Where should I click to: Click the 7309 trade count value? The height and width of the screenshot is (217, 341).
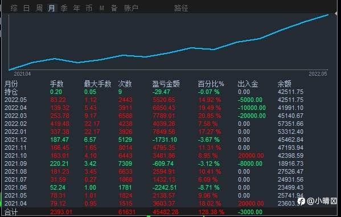125,164
